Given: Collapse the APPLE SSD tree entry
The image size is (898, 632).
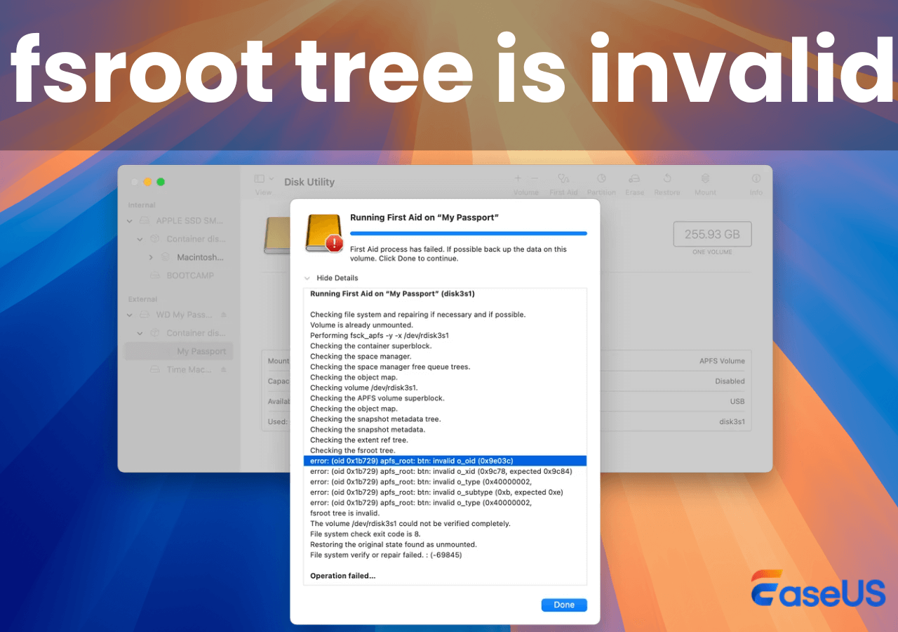Looking at the screenshot, I should point(129,220).
